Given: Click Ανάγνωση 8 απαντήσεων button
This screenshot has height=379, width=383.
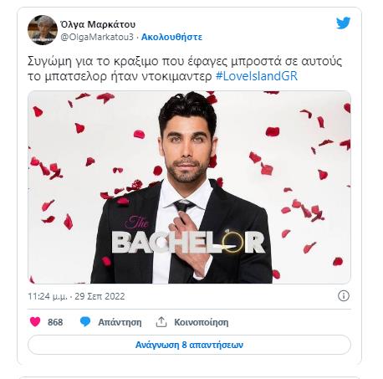Looking at the screenshot, I should (189, 345).
